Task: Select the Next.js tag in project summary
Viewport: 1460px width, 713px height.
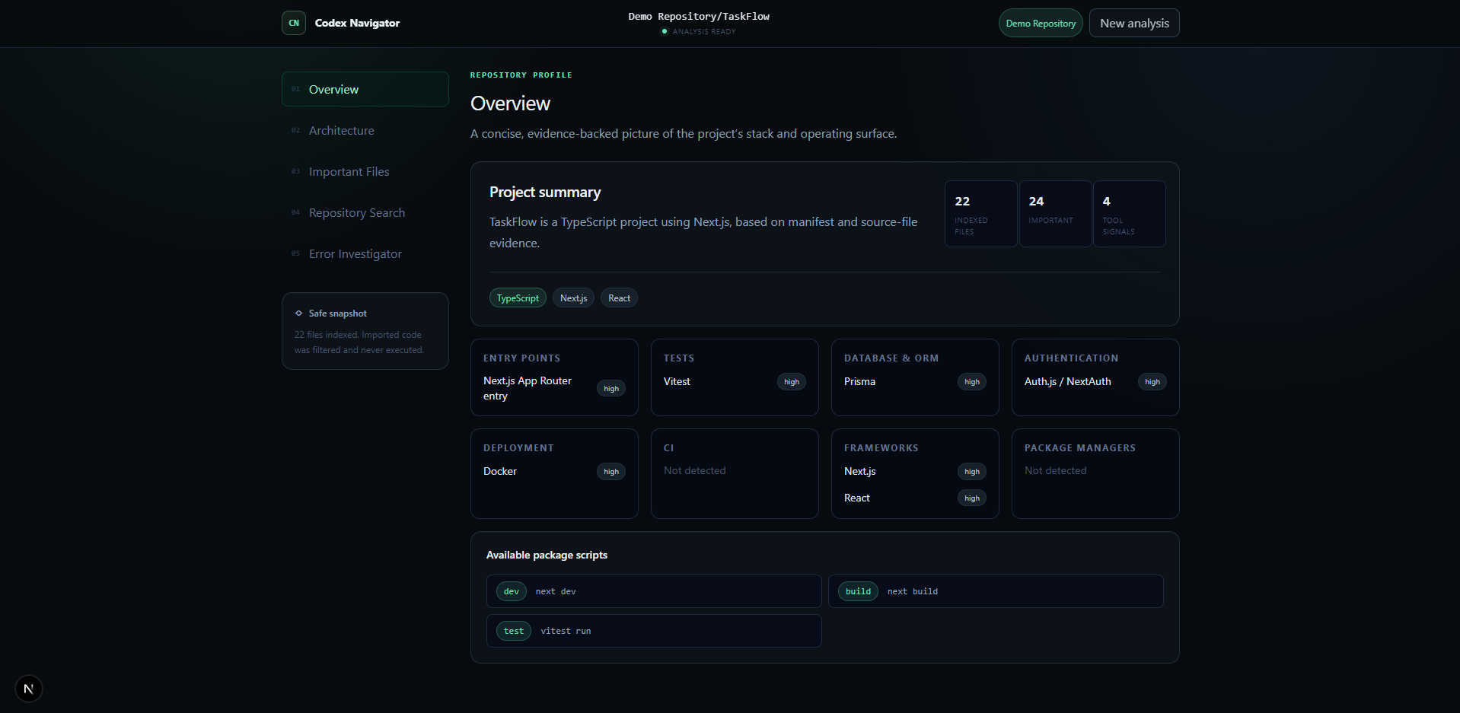Action: click(573, 298)
